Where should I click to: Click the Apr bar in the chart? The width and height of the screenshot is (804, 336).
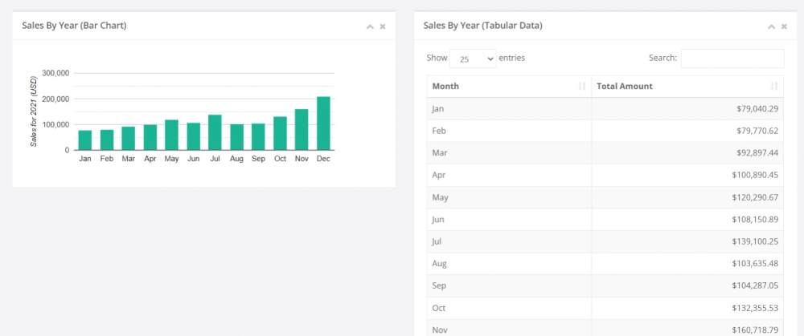coord(150,137)
